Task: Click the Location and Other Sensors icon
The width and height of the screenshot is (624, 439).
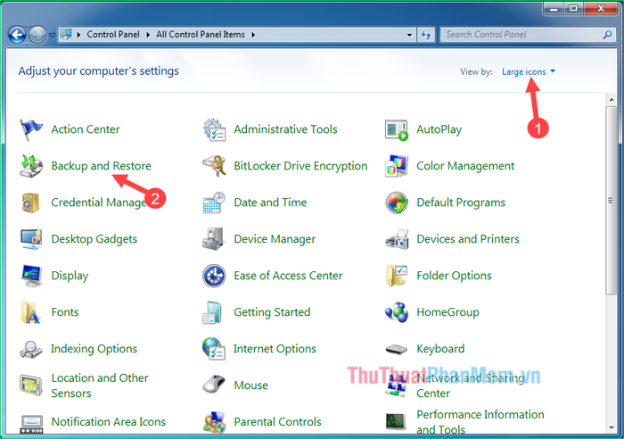Action: [30, 385]
